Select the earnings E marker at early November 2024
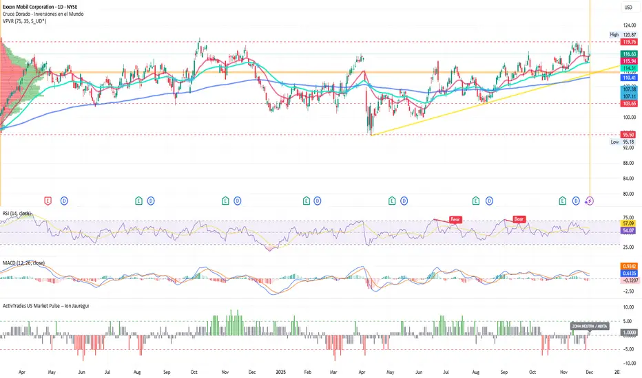Viewport: 642px width, 378px height. pos(225,201)
